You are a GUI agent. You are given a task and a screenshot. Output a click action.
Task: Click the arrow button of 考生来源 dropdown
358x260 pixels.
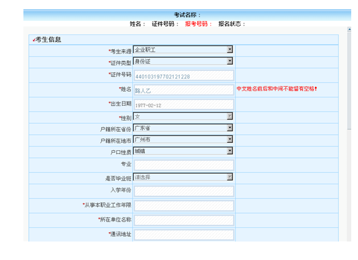click(230, 49)
